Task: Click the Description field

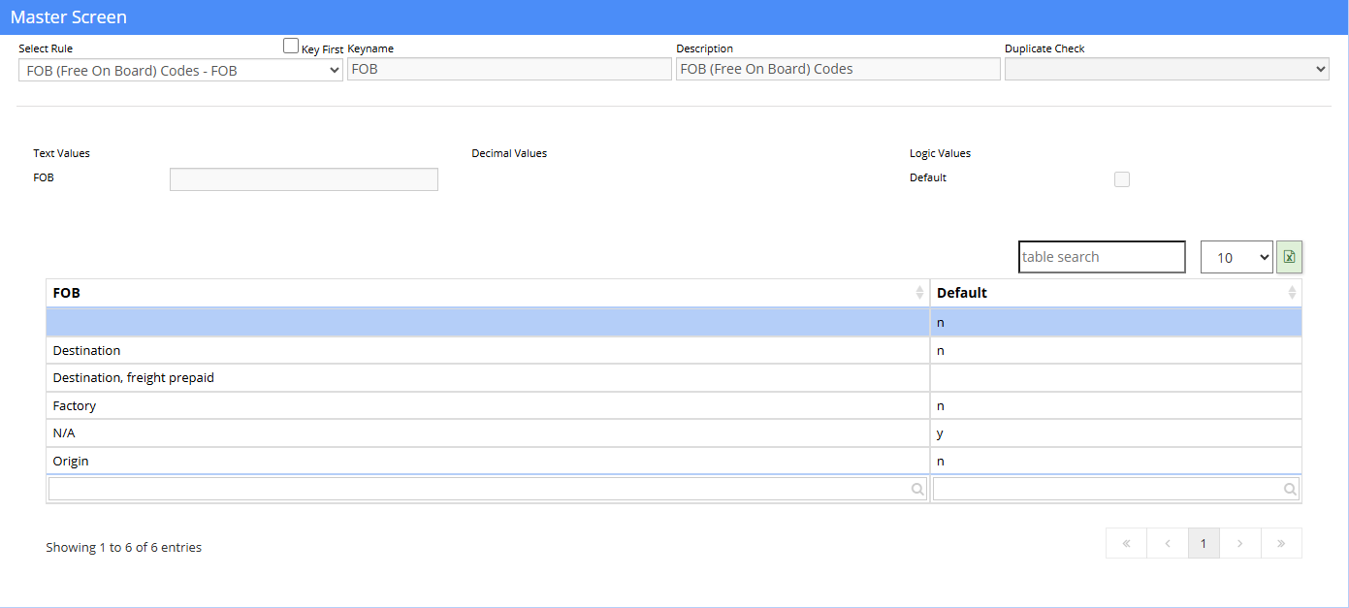Action: coord(838,69)
